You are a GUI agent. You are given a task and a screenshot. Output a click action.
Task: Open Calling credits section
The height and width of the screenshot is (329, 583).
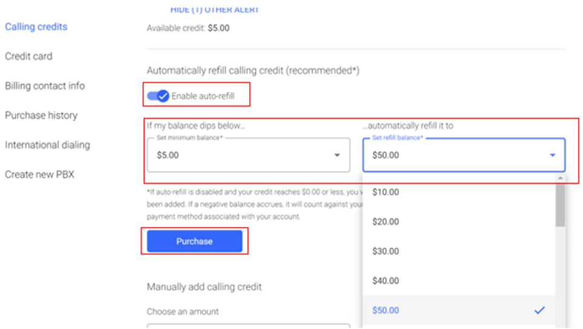[36, 27]
